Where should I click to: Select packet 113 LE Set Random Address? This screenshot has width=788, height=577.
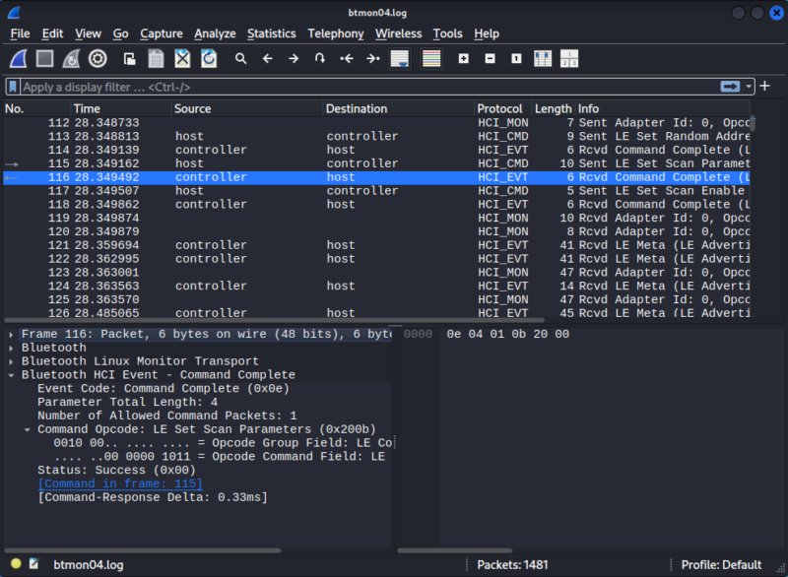[x=376, y=137]
